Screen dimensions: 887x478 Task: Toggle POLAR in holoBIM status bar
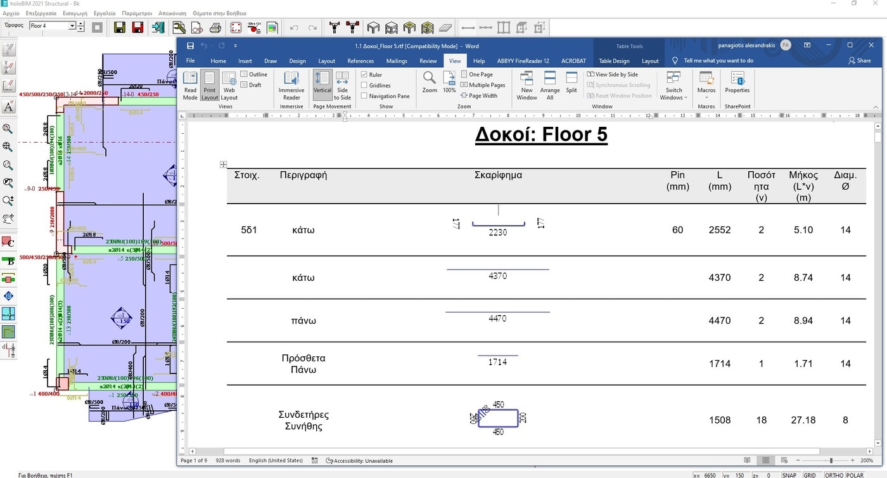(x=855, y=475)
